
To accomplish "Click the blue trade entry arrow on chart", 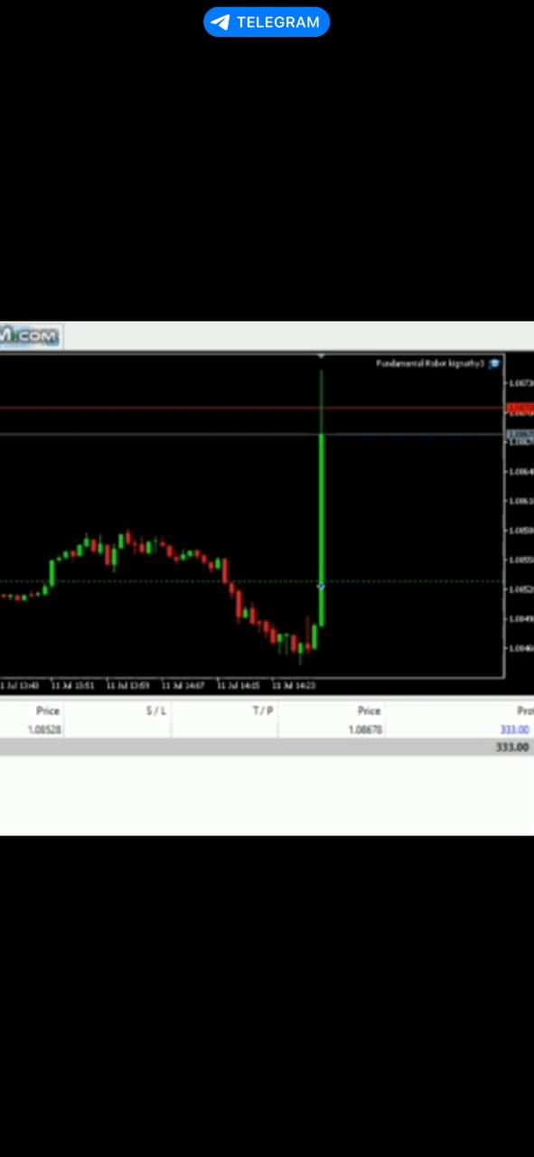I will pos(321,587).
